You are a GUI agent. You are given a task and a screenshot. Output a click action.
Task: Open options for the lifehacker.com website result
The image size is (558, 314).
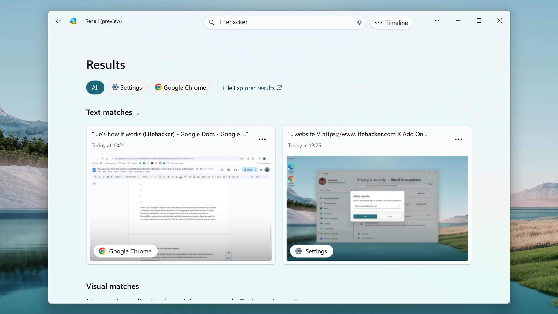click(459, 139)
